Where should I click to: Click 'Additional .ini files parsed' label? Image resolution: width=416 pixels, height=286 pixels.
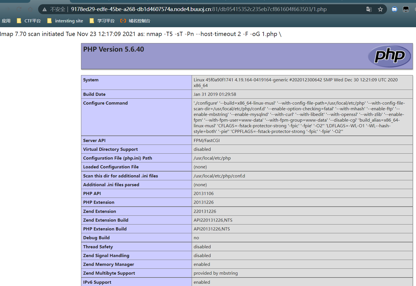tap(111, 185)
